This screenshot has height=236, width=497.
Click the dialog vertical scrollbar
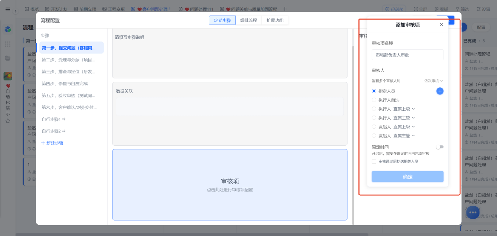(353, 135)
